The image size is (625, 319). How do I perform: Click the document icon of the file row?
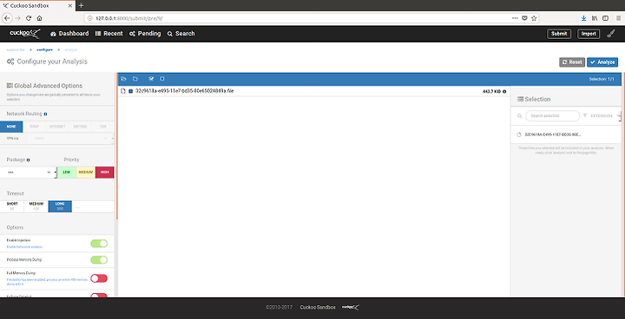(x=123, y=91)
